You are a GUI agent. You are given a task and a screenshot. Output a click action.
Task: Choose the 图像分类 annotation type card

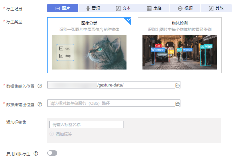[89, 45]
